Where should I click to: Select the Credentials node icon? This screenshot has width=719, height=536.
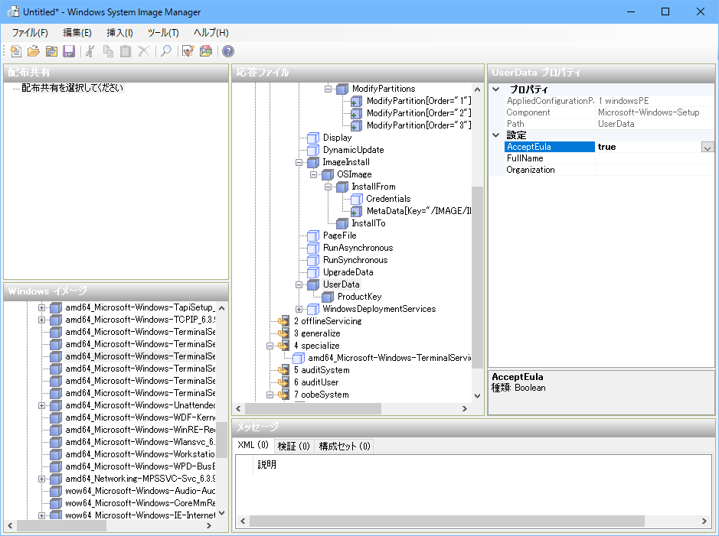(x=356, y=199)
